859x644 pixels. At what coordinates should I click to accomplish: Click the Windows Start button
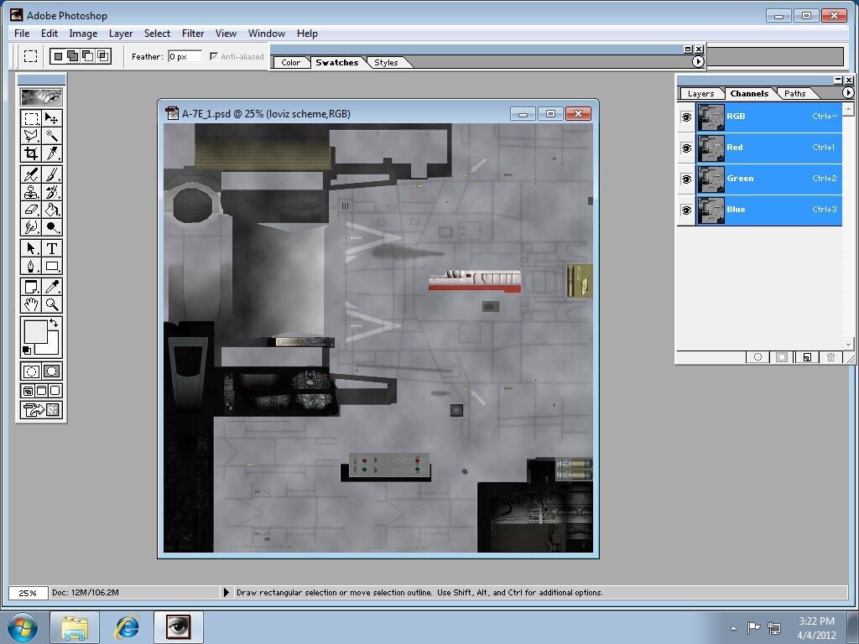[x=22, y=627]
